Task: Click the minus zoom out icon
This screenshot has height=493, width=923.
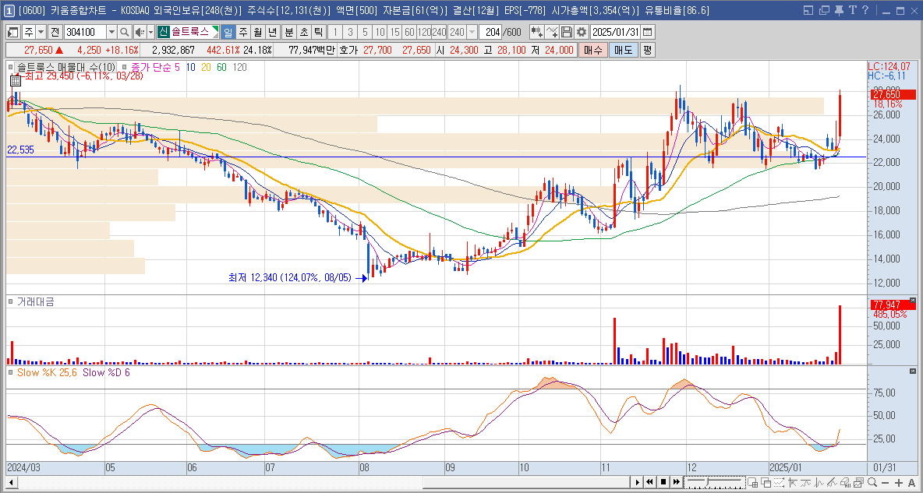Action: click(886, 482)
